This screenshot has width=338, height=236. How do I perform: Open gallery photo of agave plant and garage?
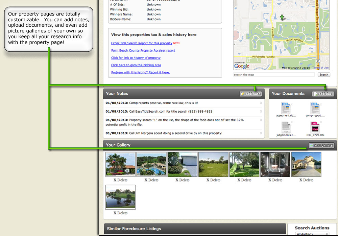(183, 164)
